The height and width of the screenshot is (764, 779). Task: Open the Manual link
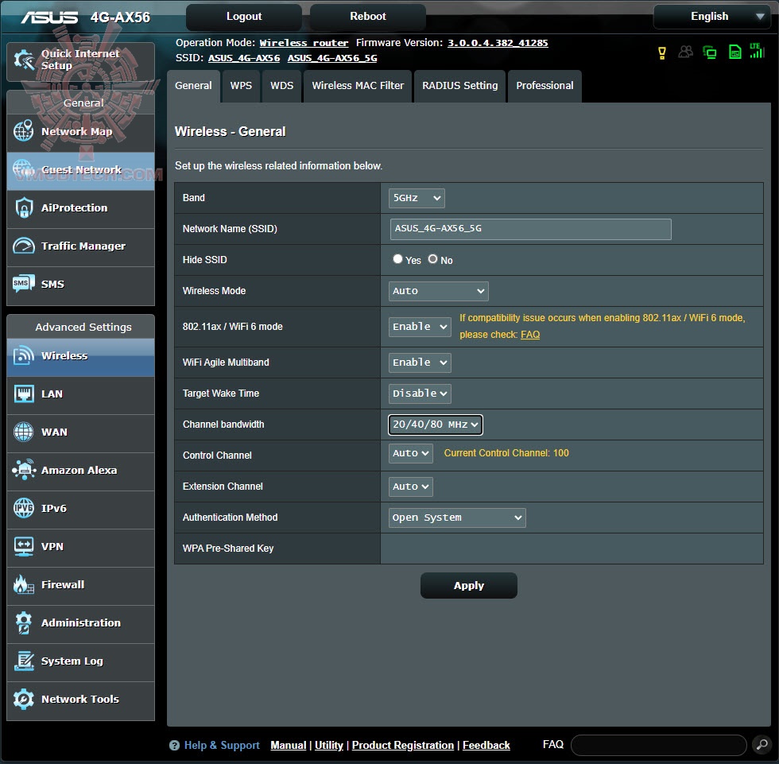(x=288, y=745)
